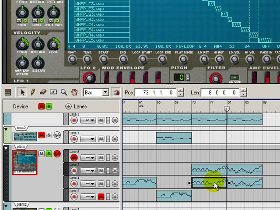The width and height of the screenshot is (280, 210).
Task: Click the song position marker at bar 81
Action: [227, 108]
